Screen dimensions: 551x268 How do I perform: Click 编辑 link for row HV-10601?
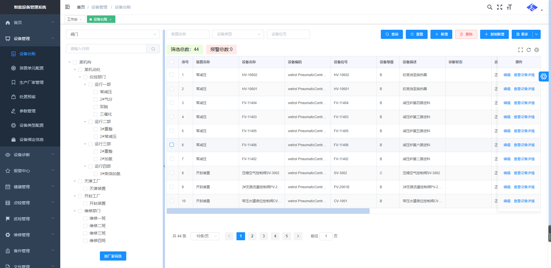[507, 89]
